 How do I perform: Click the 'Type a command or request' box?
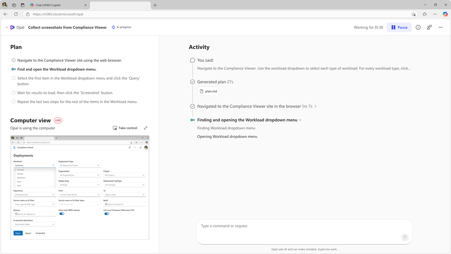(x=304, y=232)
